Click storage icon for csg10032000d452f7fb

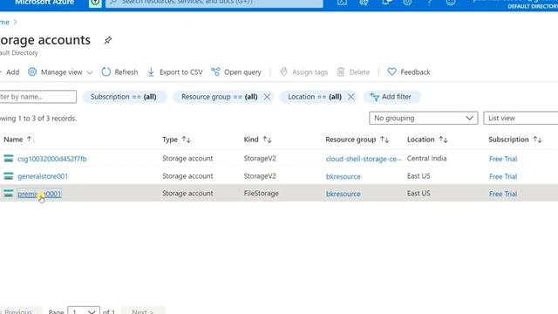(8, 159)
